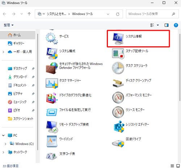This screenshot has height=168, width=181.
Task: Open ドキュメント in quick access
Action: point(18,85)
